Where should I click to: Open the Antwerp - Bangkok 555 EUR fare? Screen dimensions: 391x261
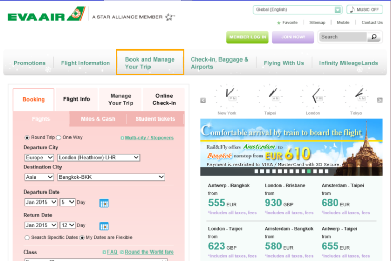click(233, 199)
